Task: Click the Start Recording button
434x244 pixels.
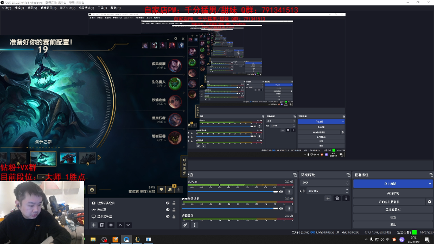Action: (393, 194)
